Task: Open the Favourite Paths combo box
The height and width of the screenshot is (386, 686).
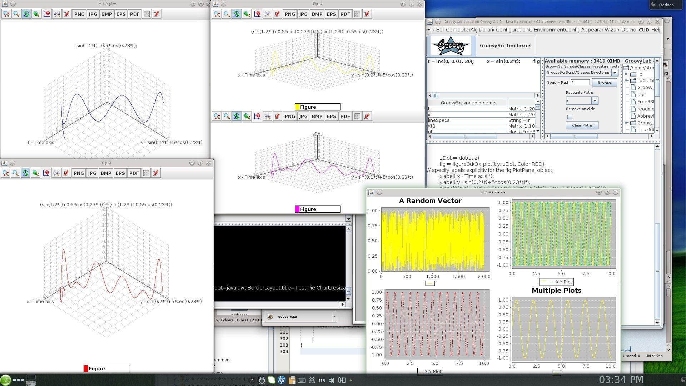Action: coord(595,101)
